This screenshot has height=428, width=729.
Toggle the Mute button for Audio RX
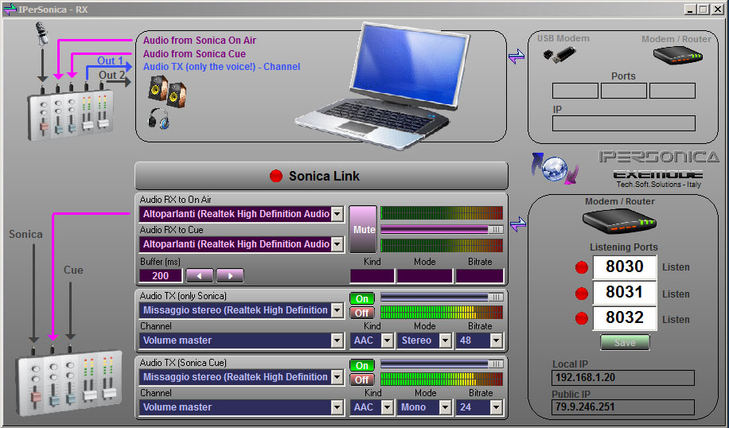click(x=363, y=230)
